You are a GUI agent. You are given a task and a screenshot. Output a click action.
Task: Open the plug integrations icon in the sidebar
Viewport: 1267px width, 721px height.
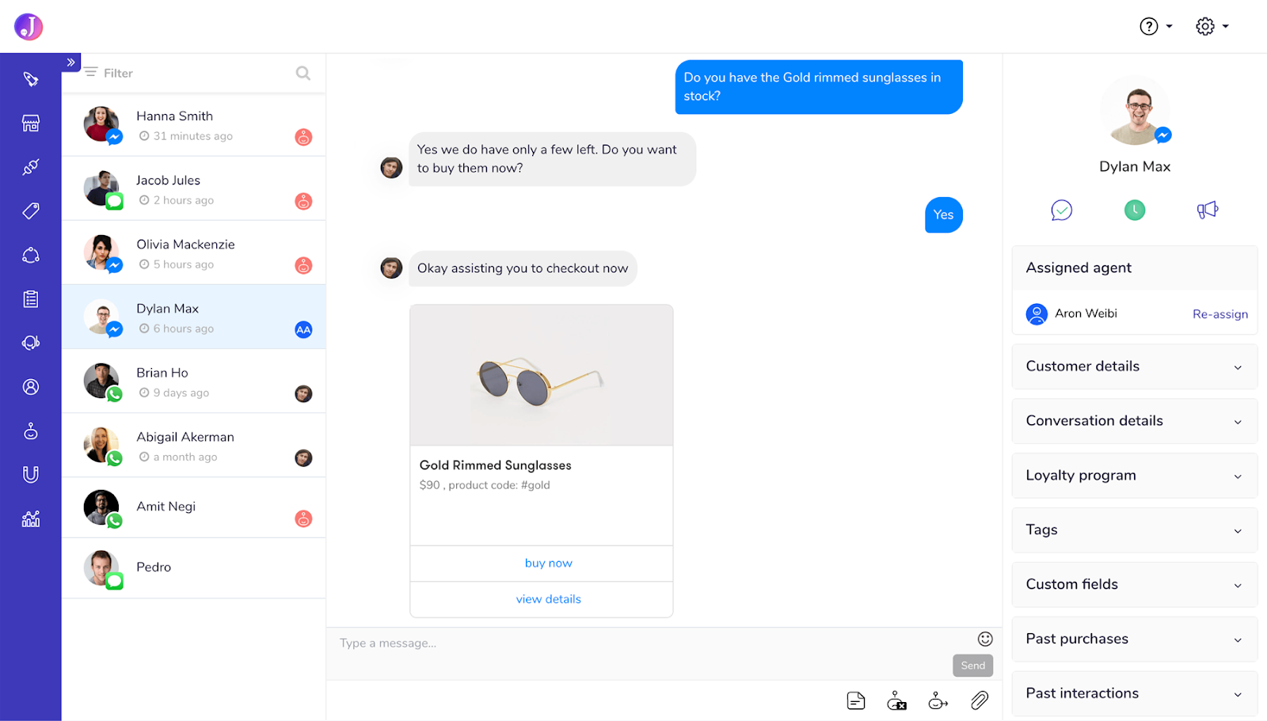point(31,167)
